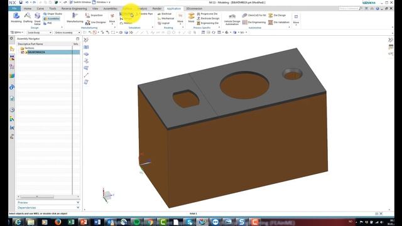Save the part using the disk icon

pyautogui.click(x=21, y=3)
